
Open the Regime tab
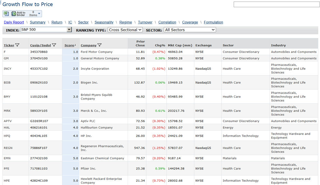tap(125, 22)
